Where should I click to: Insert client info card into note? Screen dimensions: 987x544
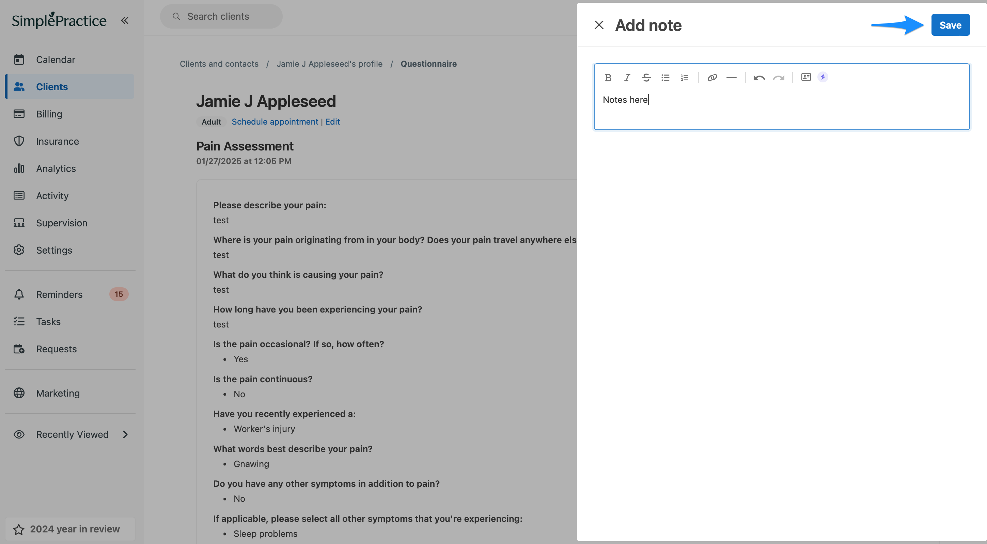click(806, 77)
